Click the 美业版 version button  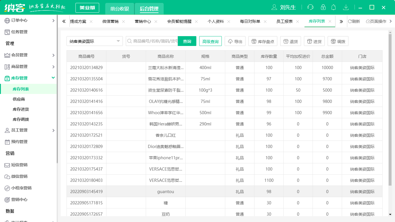(87, 8)
